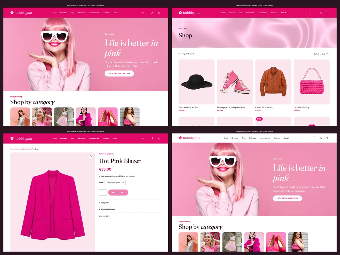Click Shop The Collection on white-header homepage
The image size is (340, 255).
(288, 198)
